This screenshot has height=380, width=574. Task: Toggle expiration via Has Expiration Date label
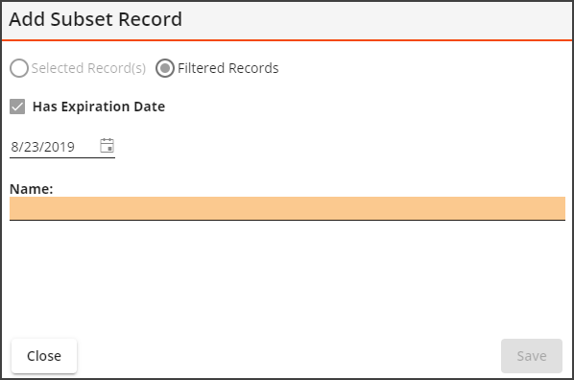tap(99, 107)
